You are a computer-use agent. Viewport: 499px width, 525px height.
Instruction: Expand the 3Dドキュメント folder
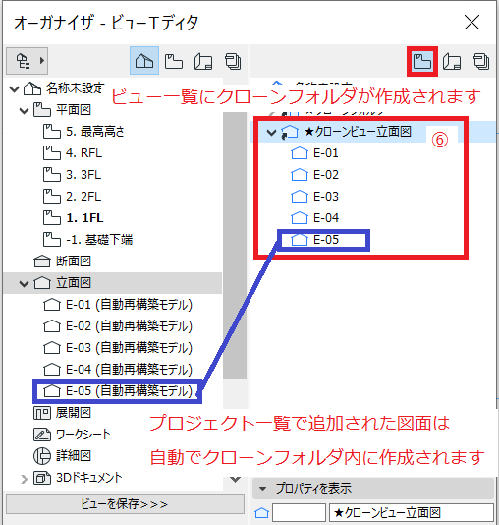click(25, 479)
